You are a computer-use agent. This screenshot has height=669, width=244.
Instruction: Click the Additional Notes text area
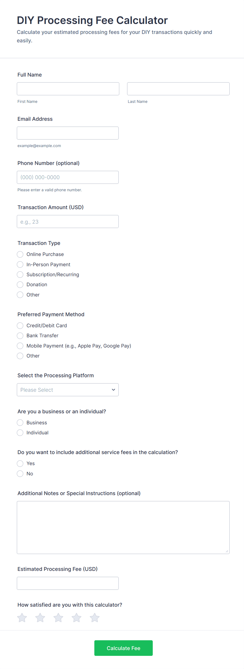coord(123,527)
